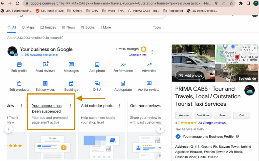Click the Directions button
259x161 pixels.
point(203,115)
